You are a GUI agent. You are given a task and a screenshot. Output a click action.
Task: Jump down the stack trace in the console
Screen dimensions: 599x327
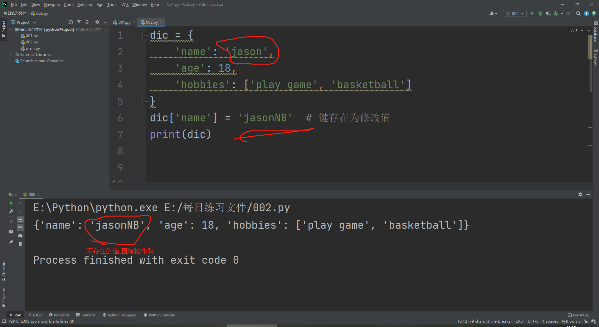(x=20, y=211)
